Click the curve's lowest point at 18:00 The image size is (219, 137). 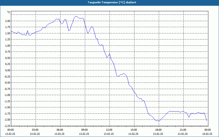tap(159, 121)
